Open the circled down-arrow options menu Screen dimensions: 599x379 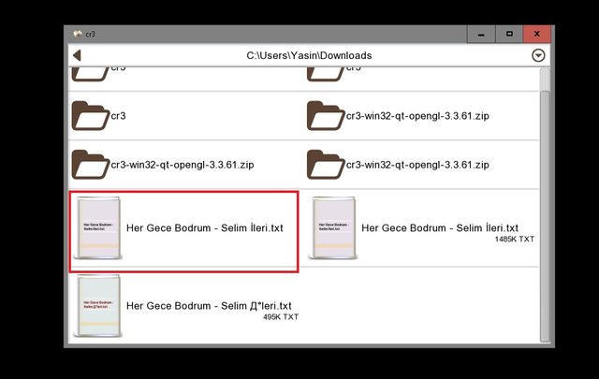[538, 55]
